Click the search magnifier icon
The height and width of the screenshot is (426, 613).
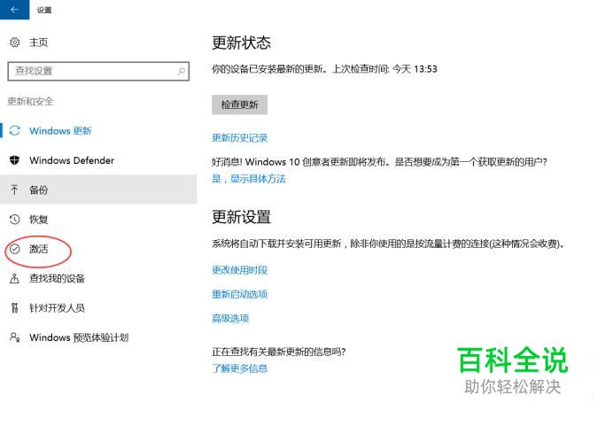181,71
